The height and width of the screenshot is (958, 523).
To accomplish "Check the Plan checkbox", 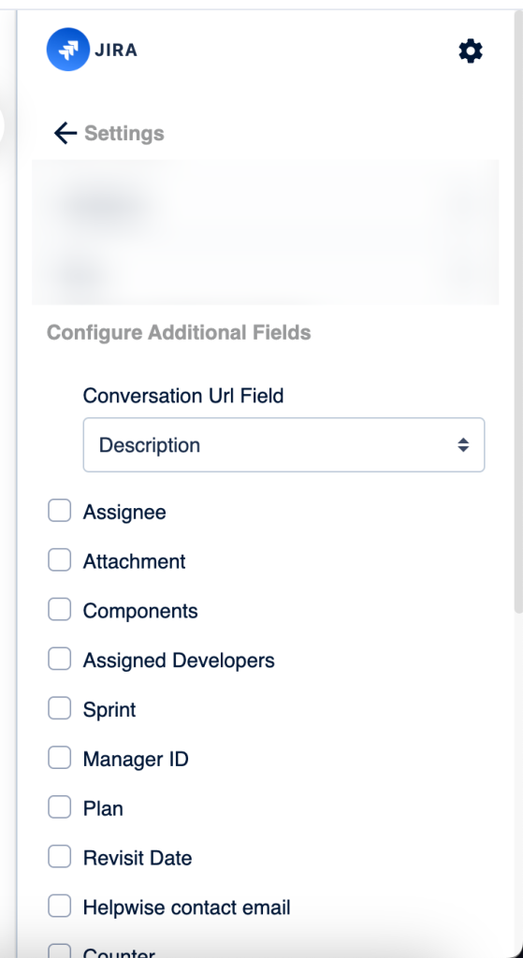I will pyautogui.click(x=59, y=807).
